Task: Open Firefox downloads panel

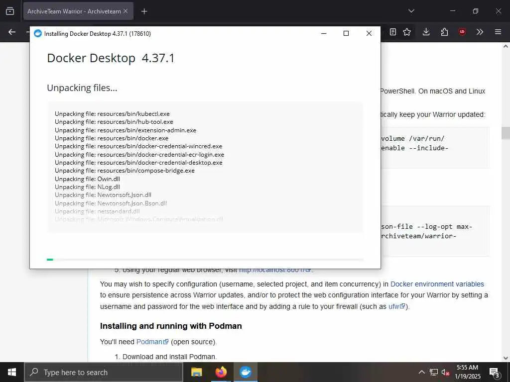Action: point(426,32)
